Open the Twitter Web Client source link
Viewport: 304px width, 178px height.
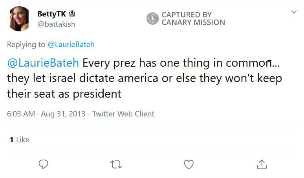(x=123, y=114)
